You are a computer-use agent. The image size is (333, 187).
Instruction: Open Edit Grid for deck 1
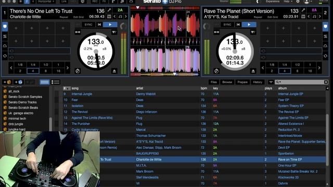tap(79, 17)
